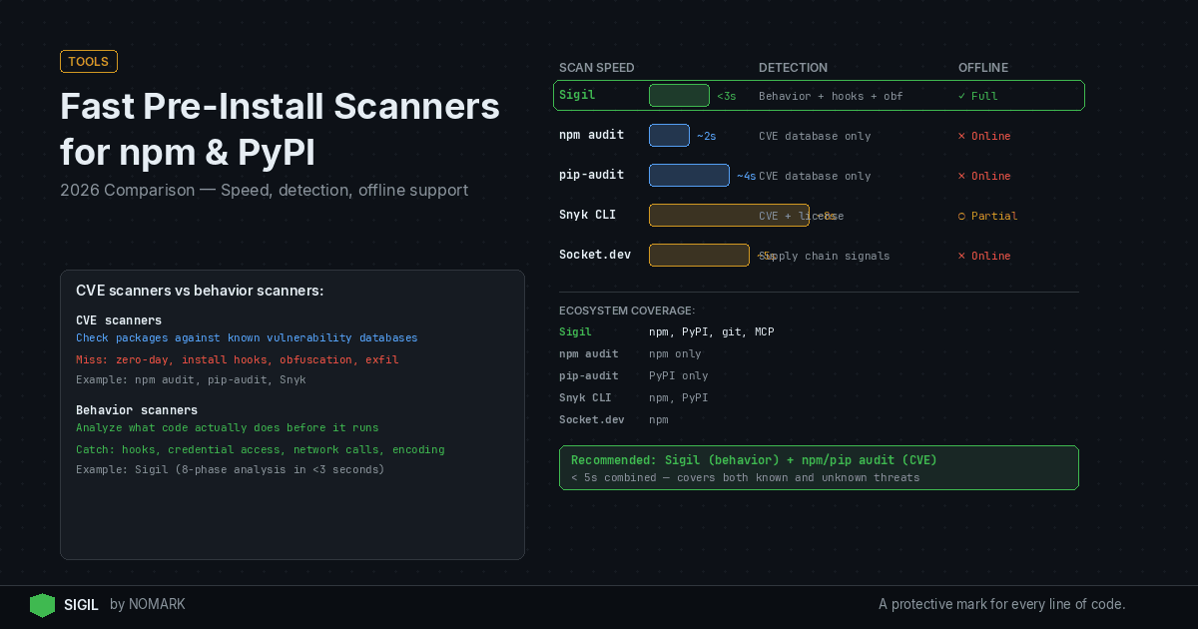Screen dimensions: 1198x629
Task: Click Snyk CLI's amber Partial circle icon
Action: tap(961, 216)
